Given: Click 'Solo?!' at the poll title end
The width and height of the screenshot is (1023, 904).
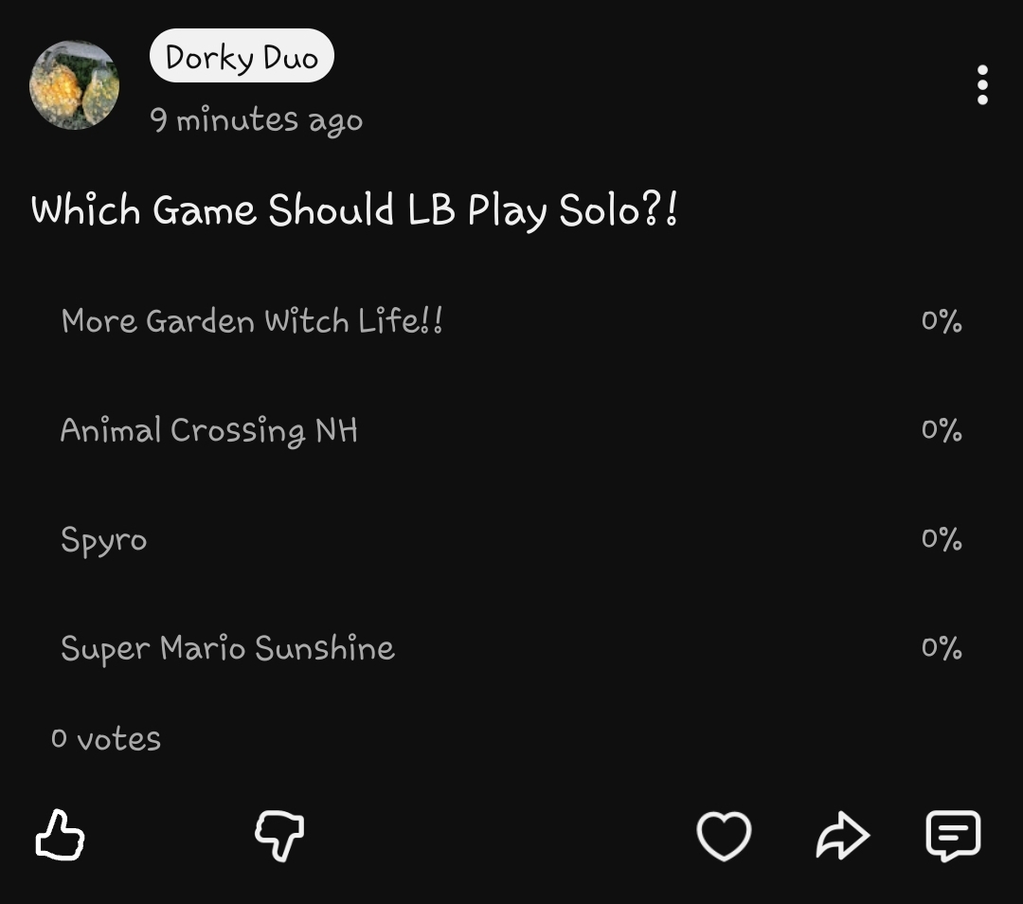Looking at the screenshot, I should (618, 210).
